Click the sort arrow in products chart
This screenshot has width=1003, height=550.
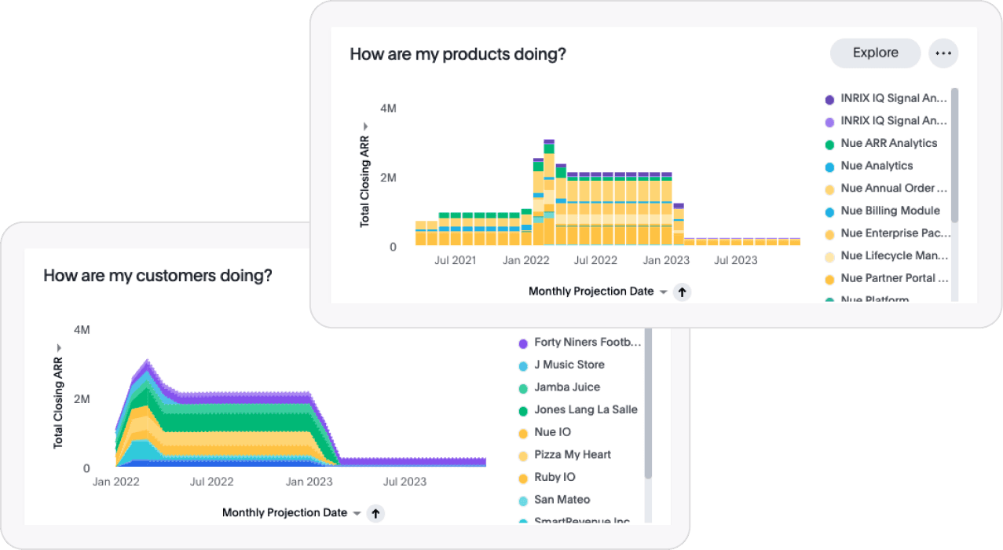[x=682, y=291]
